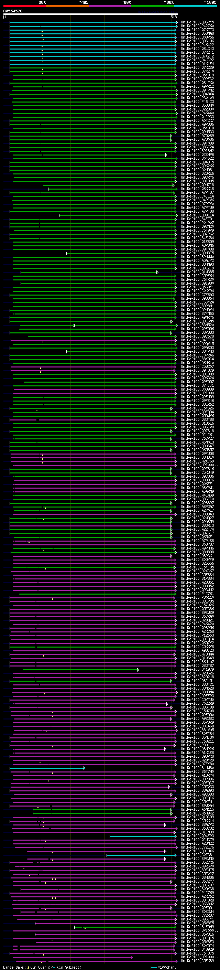Click the UniRef100_Q8GTB8 label
The width and height of the screenshot is (220, 970).
(197, 419)
